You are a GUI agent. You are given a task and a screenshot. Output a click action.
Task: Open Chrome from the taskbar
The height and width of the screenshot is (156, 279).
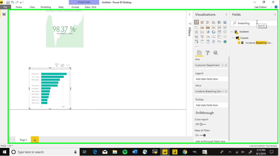[x=185, y=152]
